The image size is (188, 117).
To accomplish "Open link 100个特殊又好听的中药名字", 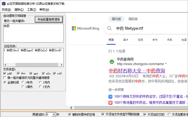I will (151, 97).
